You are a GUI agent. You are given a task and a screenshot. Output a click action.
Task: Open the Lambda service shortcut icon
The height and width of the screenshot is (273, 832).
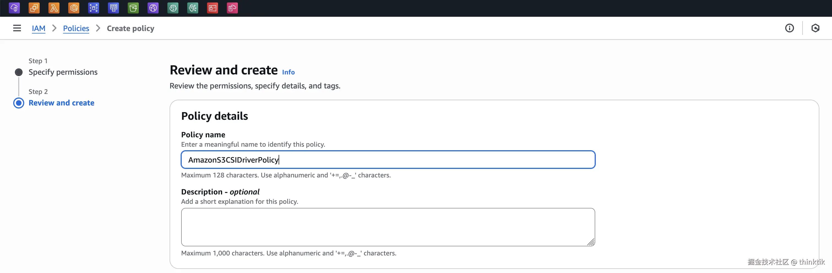click(54, 8)
